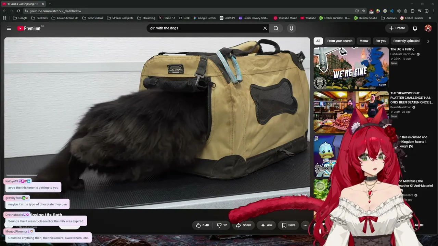This screenshot has height=246, width=438.
Task: Show more bookmarks with the overflow chevron
Action: coord(430,18)
